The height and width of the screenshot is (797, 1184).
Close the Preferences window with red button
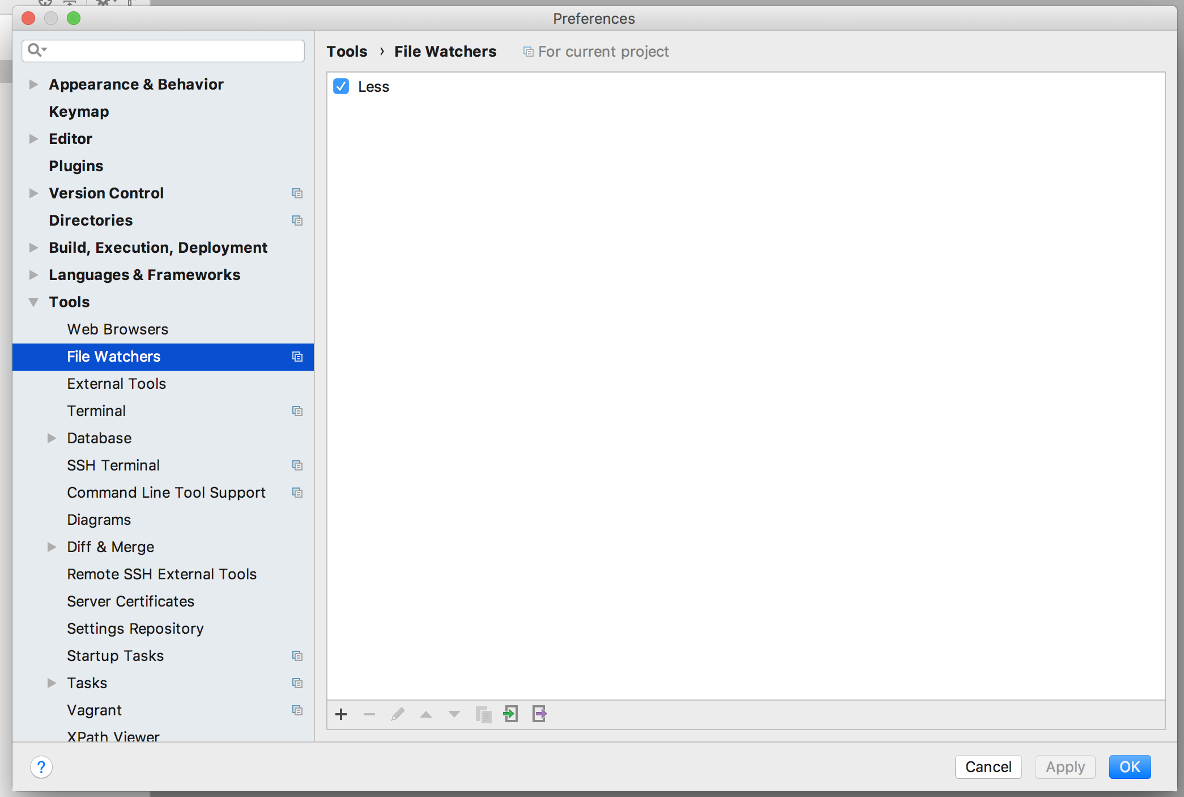point(28,19)
